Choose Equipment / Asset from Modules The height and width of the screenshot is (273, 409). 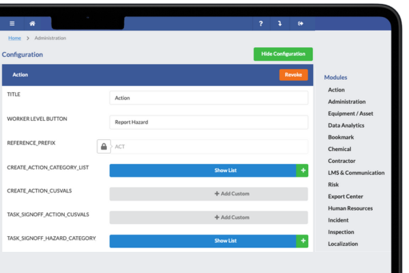pyautogui.click(x=350, y=114)
